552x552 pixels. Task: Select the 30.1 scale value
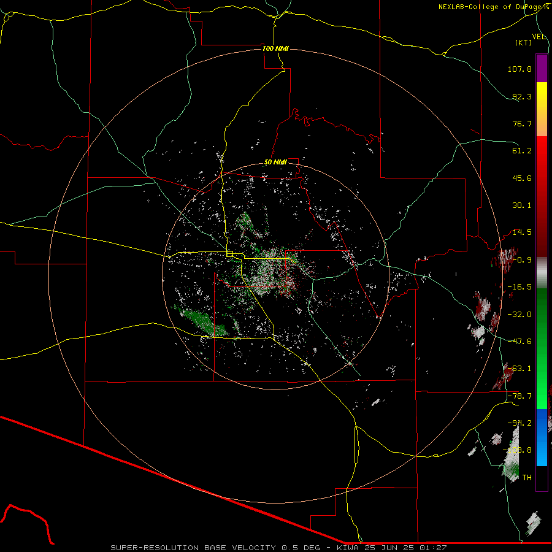[x=522, y=205]
